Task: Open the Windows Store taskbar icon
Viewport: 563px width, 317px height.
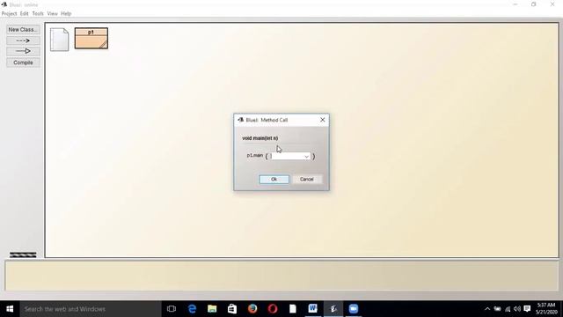Action: click(232, 309)
